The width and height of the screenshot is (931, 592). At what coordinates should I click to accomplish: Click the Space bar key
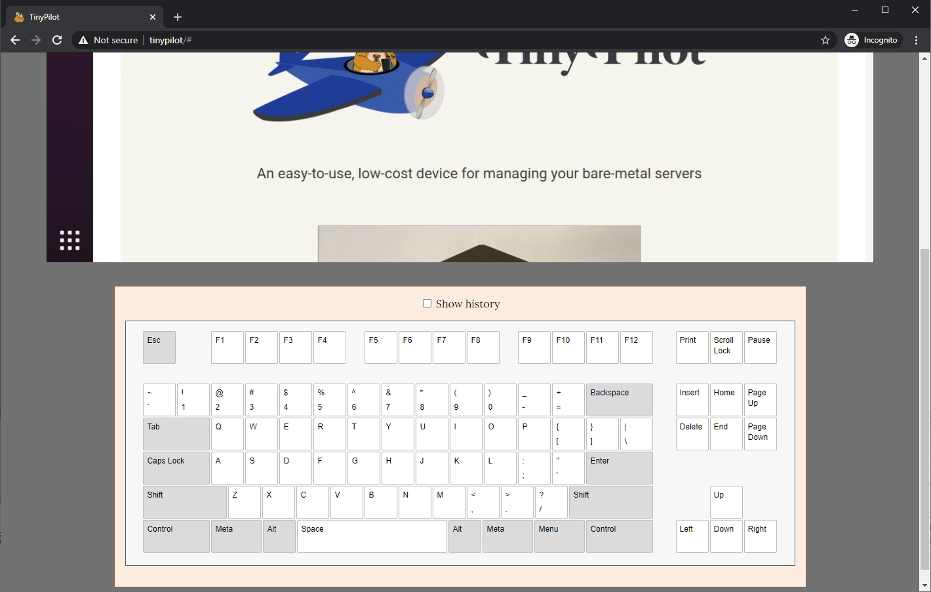[x=372, y=536]
